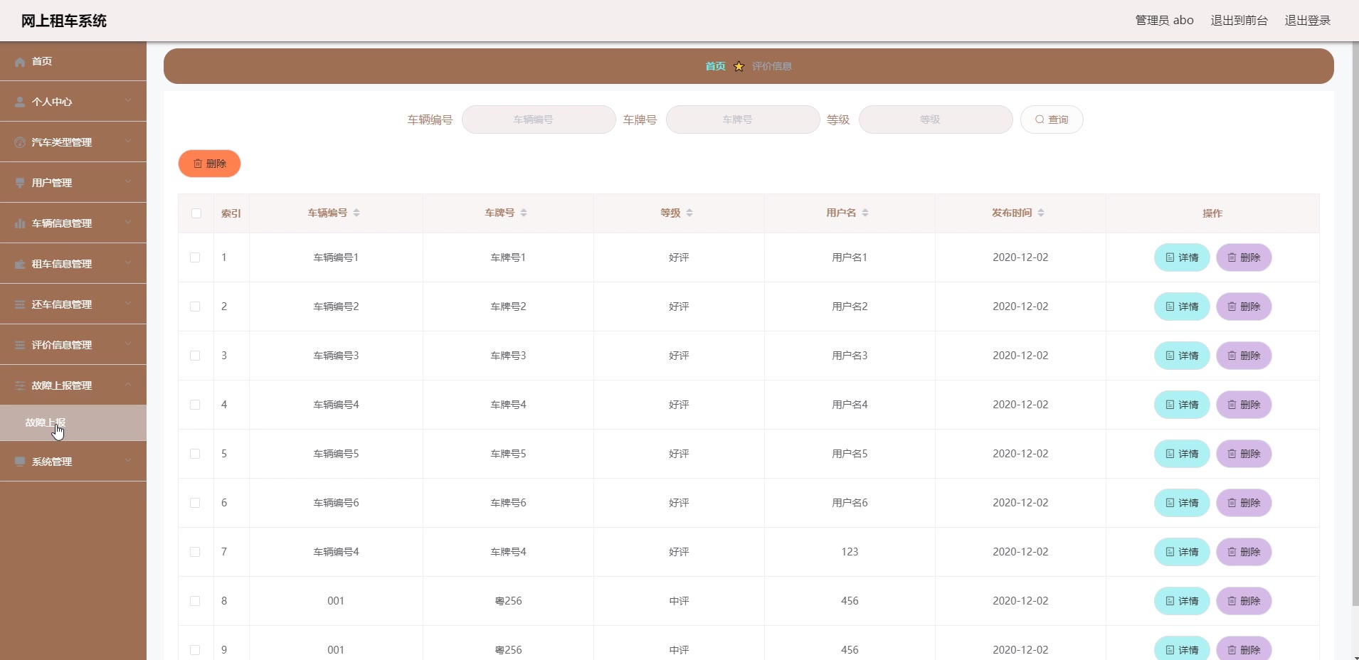Check the checkbox for row 1

195,257
